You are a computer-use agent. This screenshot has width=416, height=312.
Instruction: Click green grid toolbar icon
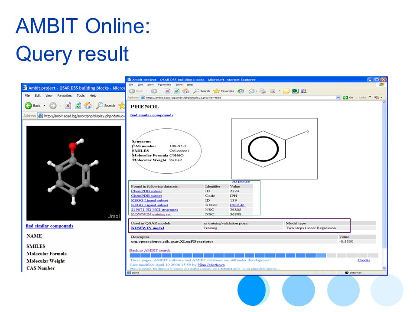pos(295,91)
